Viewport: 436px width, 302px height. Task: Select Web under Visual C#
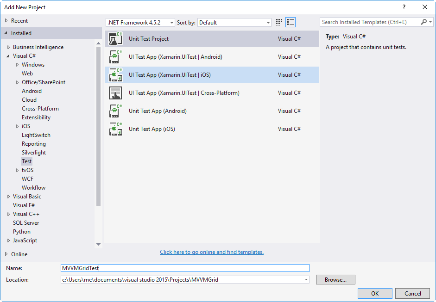[x=27, y=73]
